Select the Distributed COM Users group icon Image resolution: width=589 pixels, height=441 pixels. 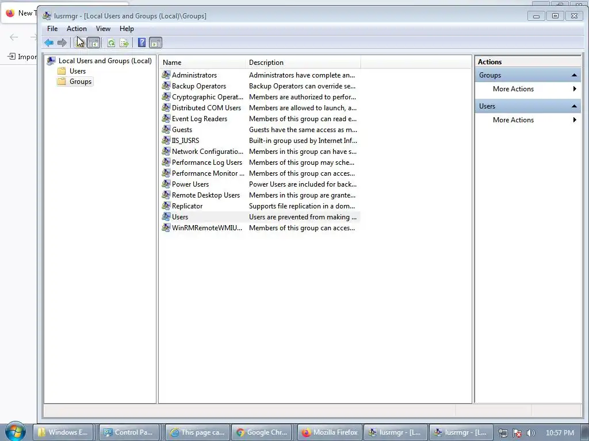166,107
